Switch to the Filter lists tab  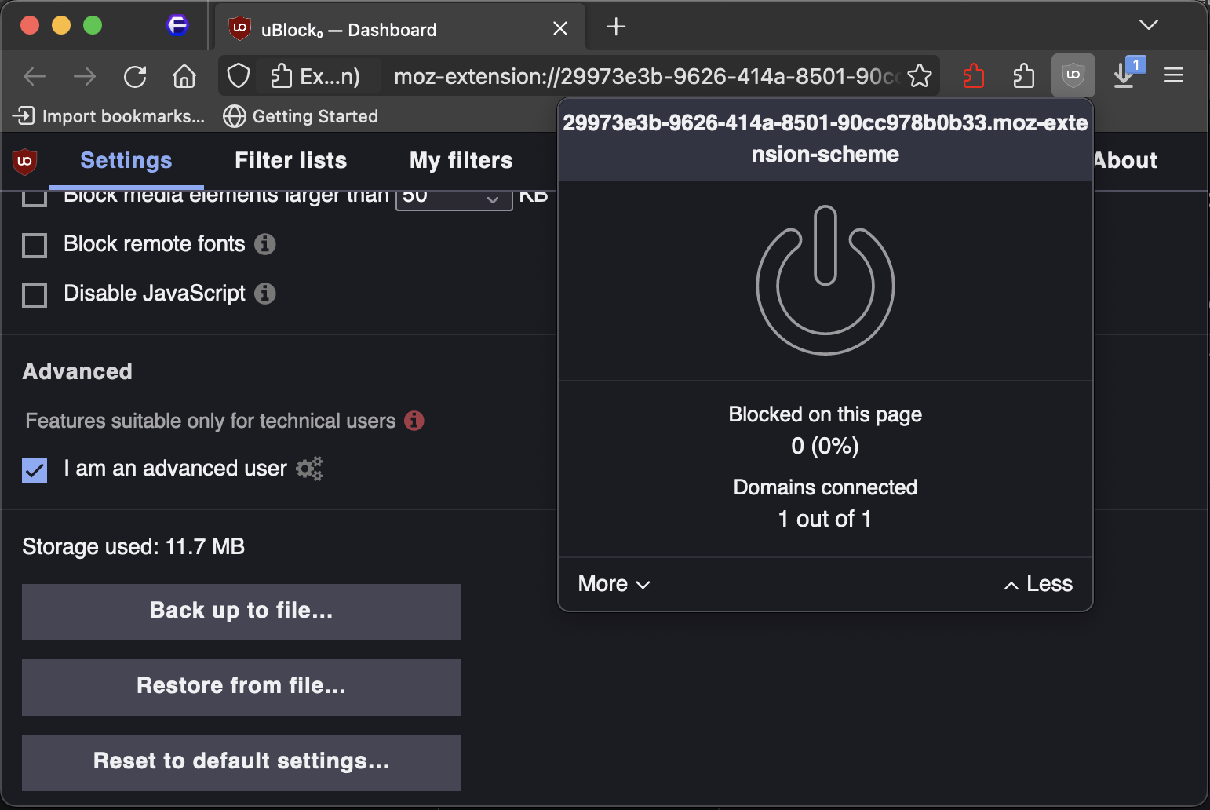coord(290,161)
